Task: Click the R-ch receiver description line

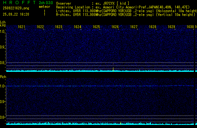Action: pos(125,14)
